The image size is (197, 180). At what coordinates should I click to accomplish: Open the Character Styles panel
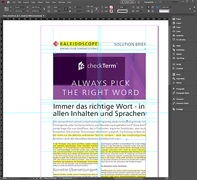click(181, 103)
